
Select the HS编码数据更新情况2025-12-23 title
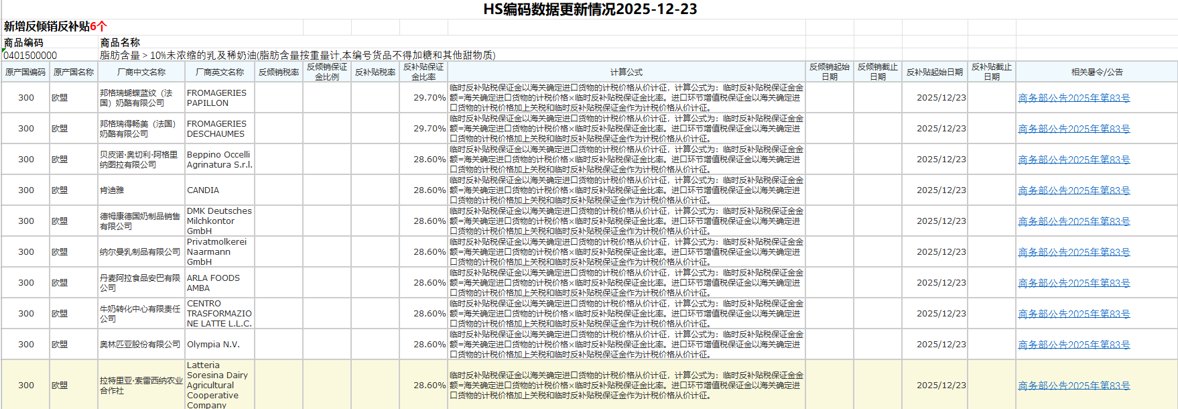(590, 9)
